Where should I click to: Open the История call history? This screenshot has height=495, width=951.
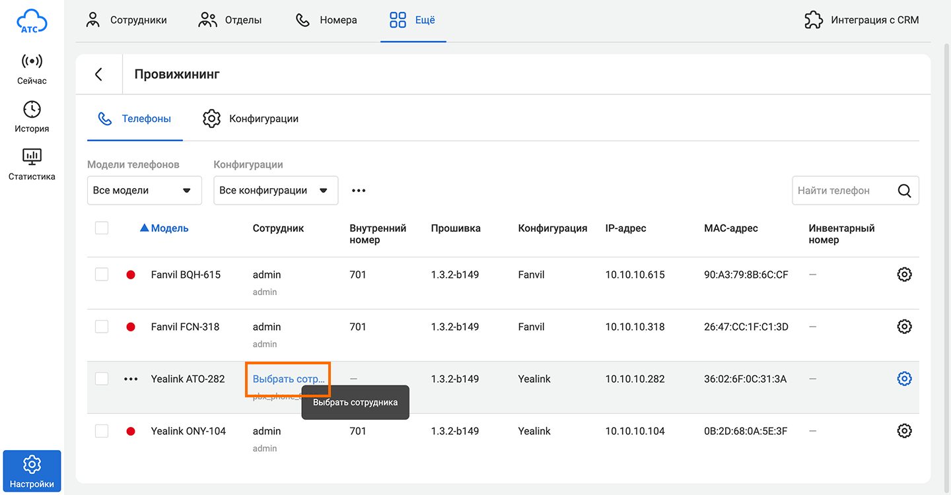click(x=32, y=117)
